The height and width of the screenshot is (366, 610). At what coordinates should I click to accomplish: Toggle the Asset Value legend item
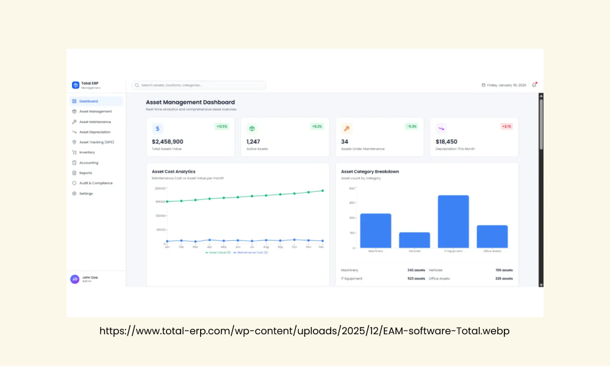pos(218,253)
